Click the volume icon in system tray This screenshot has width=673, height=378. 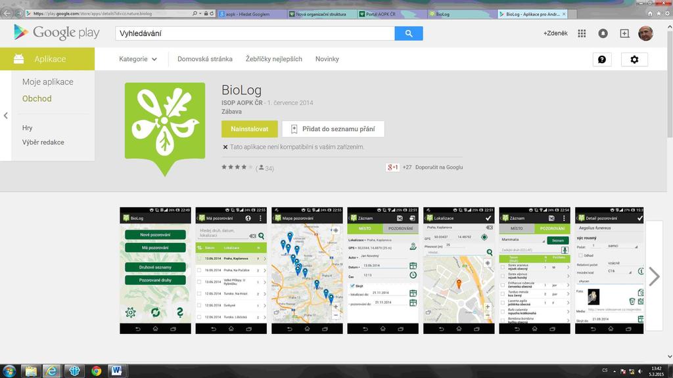pyautogui.click(x=640, y=371)
